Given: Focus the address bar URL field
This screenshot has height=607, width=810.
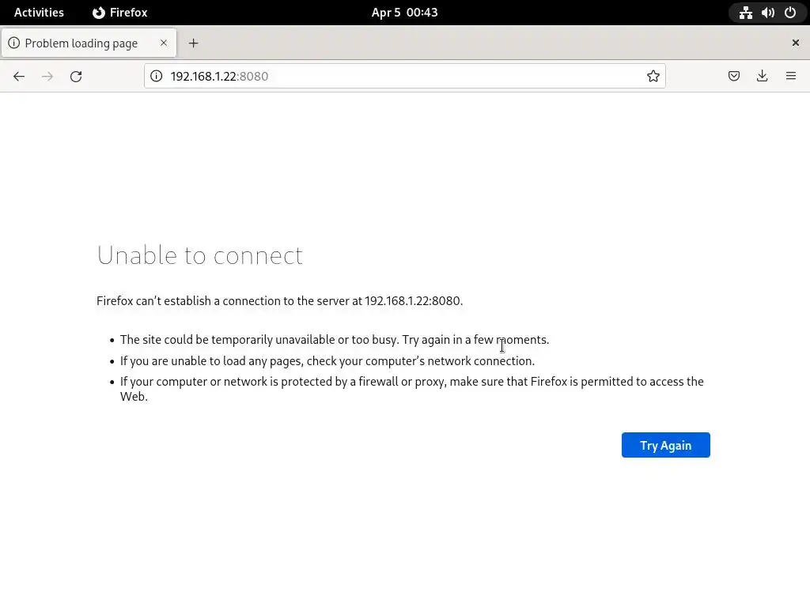Looking at the screenshot, I should click(x=396, y=76).
